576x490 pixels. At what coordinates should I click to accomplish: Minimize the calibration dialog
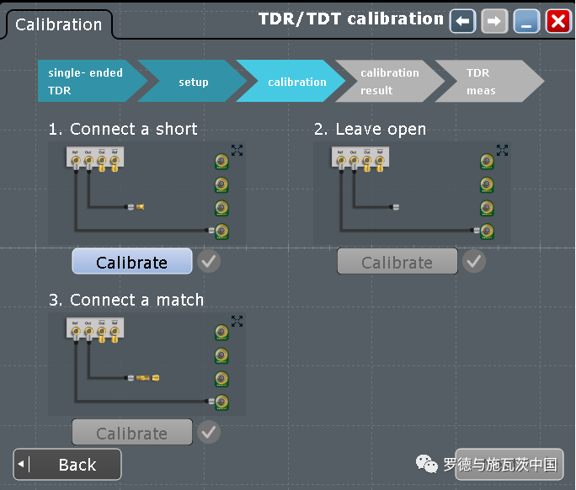527,21
